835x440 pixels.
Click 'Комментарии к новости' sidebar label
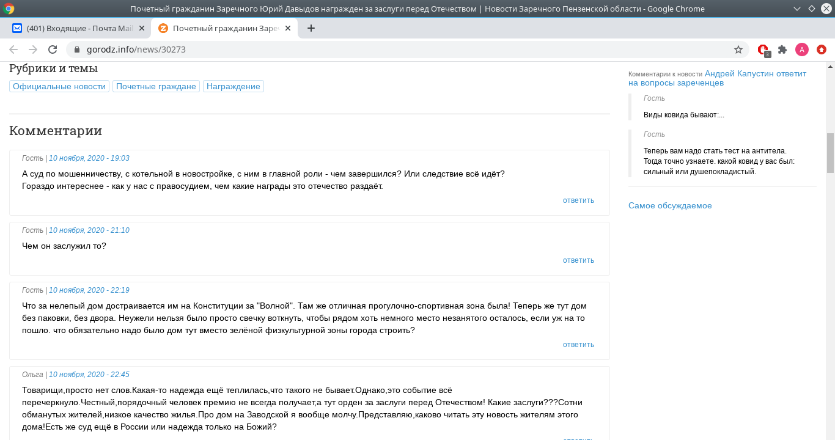[x=665, y=74]
